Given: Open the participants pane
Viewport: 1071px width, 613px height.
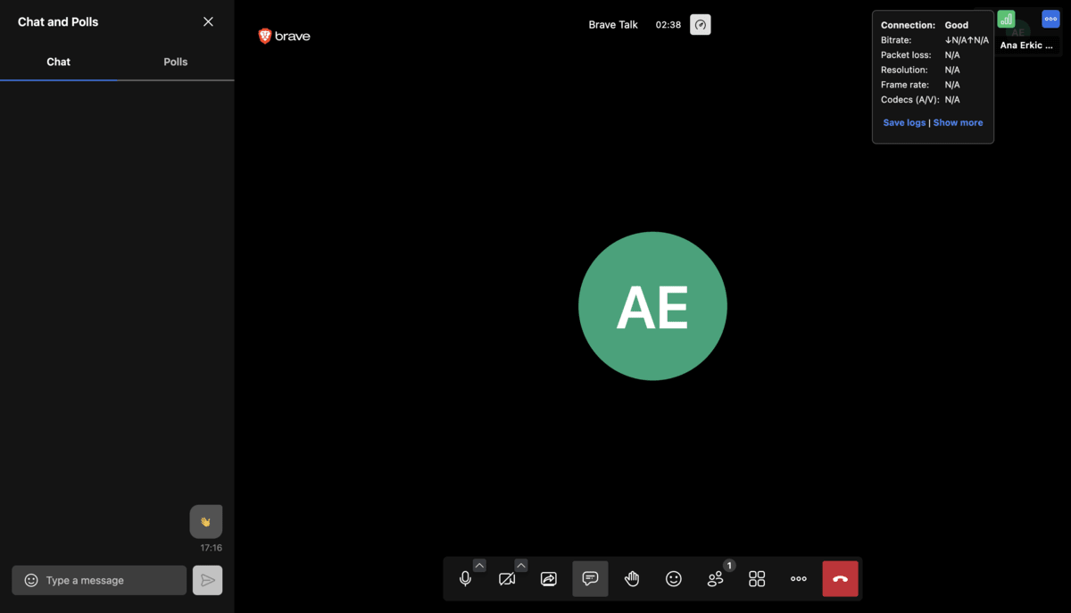Looking at the screenshot, I should 715,578.
